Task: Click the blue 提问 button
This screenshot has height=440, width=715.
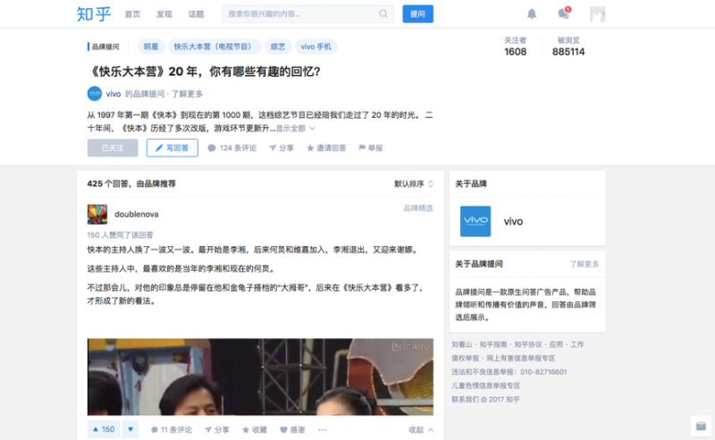Action: 417,14
